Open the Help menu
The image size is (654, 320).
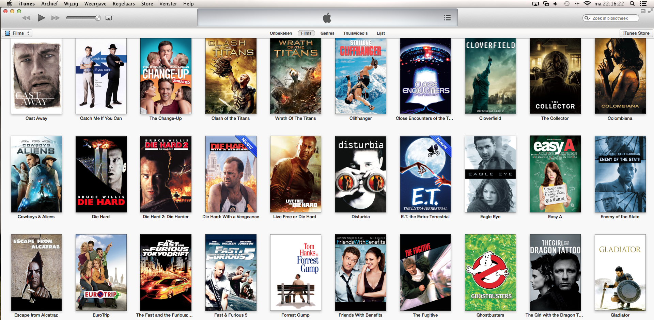click(x=188, y=4)
